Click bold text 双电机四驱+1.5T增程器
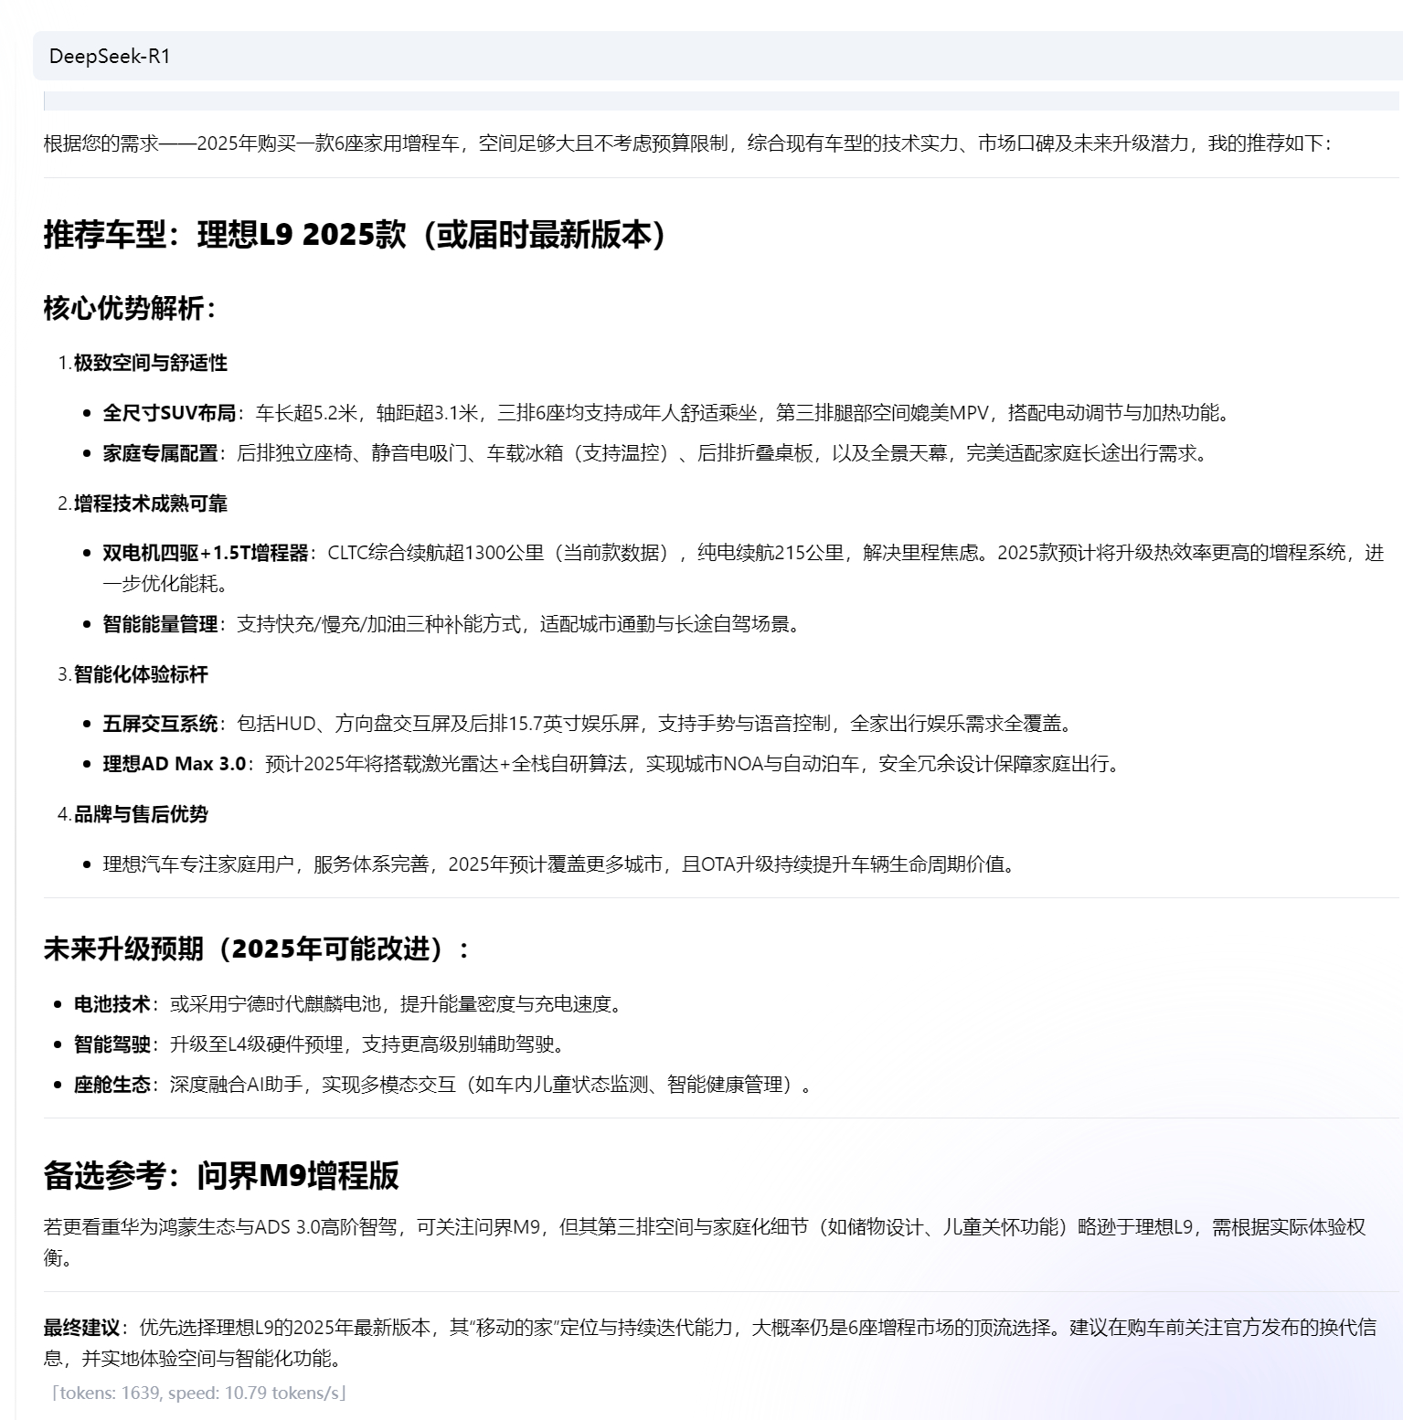The image size is (1403, 1420). 206,553
